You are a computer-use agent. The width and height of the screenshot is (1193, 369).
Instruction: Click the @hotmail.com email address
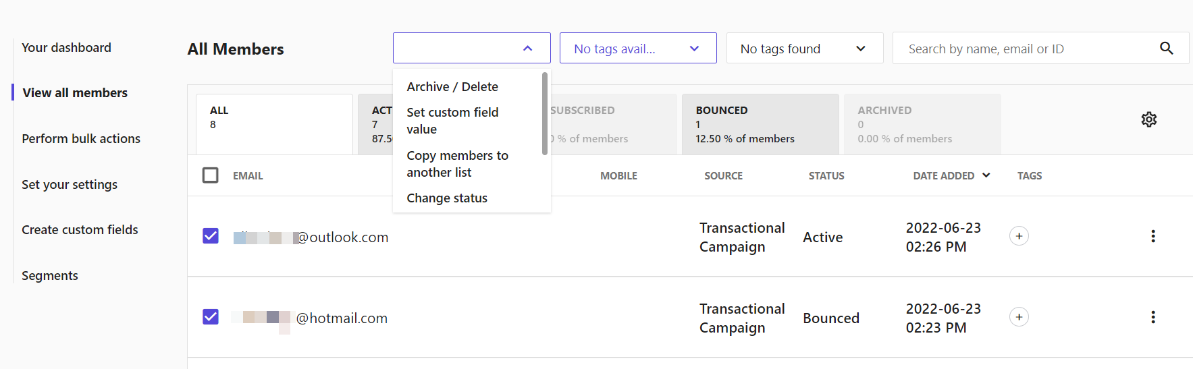point(309,318)
